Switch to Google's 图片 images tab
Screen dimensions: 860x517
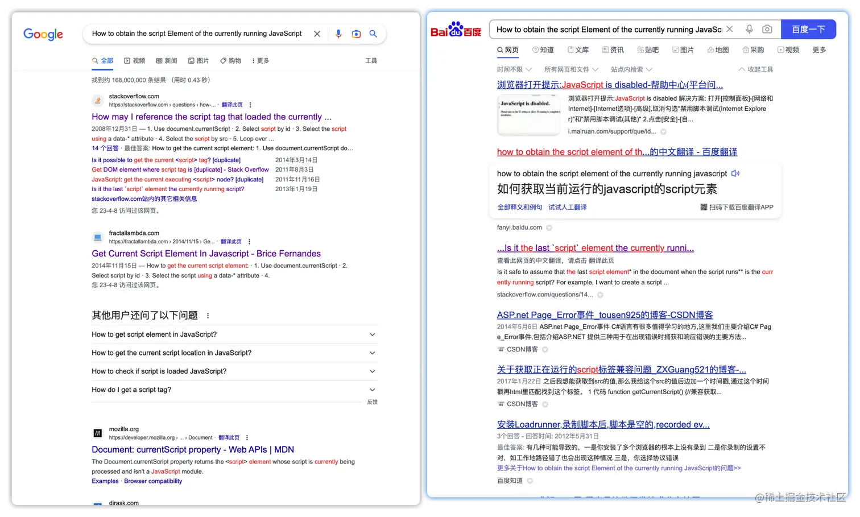(x=199, y=61)
